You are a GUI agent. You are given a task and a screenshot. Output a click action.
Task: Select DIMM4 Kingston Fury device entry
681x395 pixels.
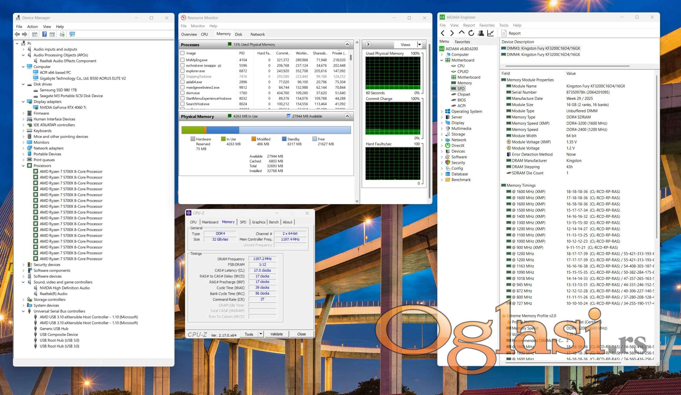click(x=543, y=54)
